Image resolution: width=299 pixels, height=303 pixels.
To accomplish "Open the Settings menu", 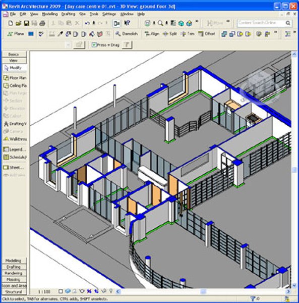I will pos(109,14).
